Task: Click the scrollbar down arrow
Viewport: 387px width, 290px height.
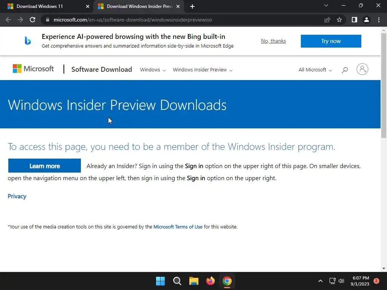Action: [384, 268]
